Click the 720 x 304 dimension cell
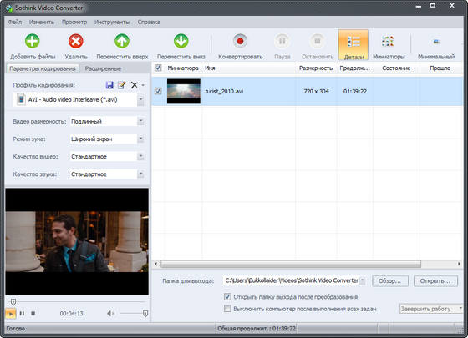 click(x=316, y=91)
